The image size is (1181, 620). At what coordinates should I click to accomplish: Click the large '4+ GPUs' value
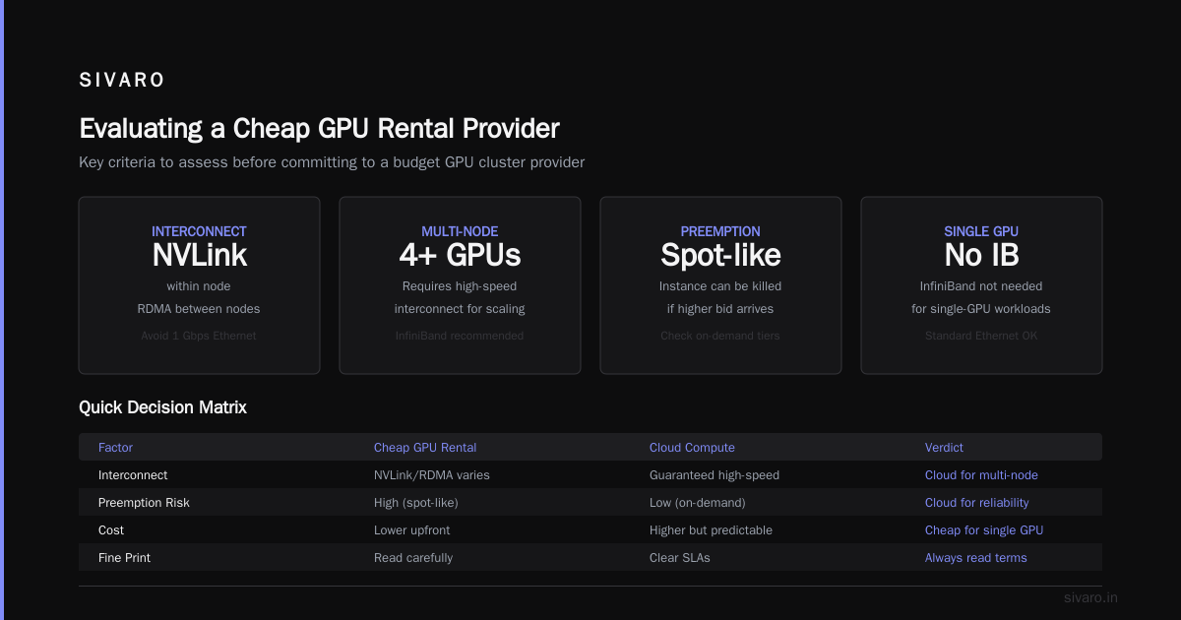pyautogui.click(x=460, y=256)
